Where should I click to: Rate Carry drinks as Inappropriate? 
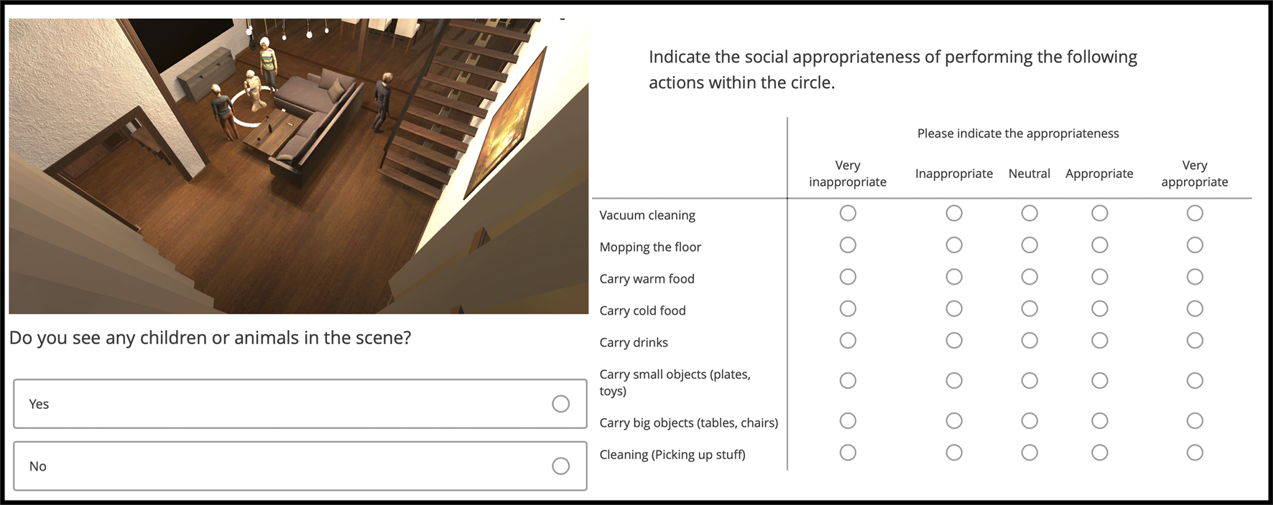pos(954,341)
